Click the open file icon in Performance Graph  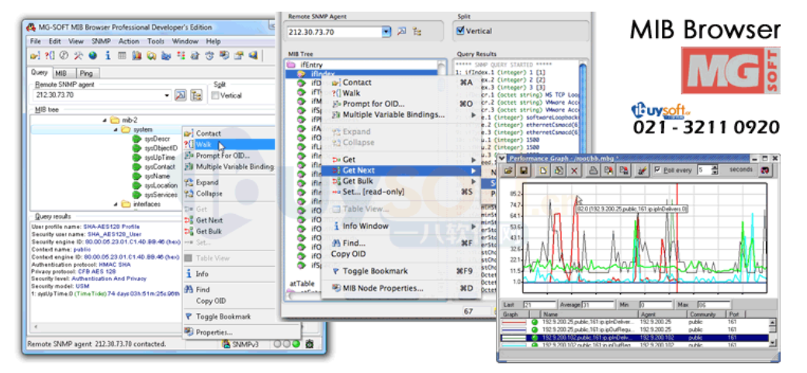pyautogui.click(x=508, y=171)
